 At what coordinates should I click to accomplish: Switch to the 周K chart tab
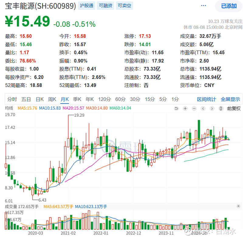click(52, 99)
